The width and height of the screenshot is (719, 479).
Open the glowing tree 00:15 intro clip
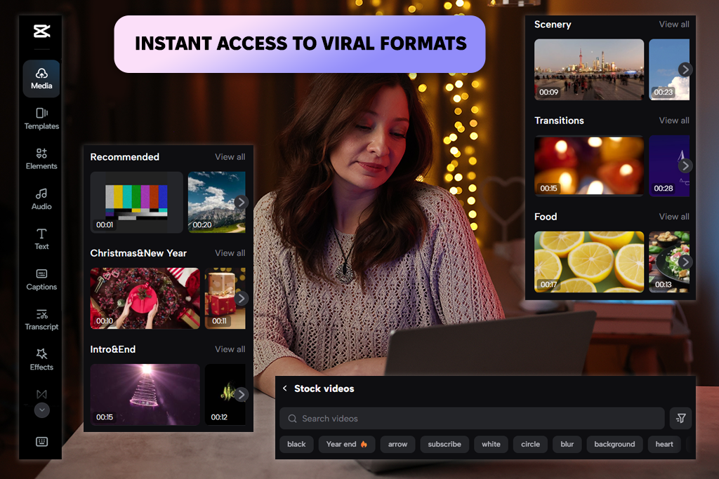pos(145,394)
